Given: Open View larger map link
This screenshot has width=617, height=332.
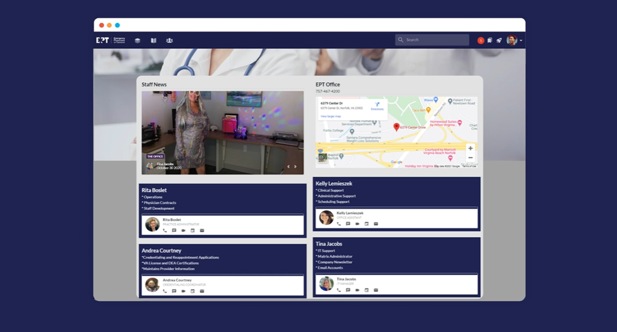Looking at the screenshot, I should coord(329,116).
